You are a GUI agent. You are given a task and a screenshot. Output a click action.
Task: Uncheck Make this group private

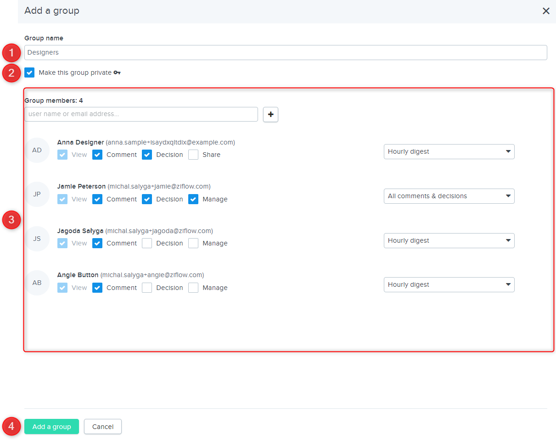coord(29,72)
